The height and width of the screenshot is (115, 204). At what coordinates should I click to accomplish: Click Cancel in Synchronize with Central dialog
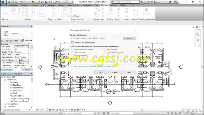(115, 72)
